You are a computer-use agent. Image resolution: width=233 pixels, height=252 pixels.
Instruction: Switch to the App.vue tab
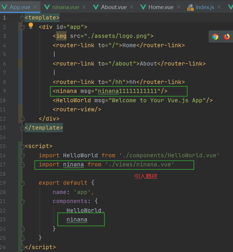coord(20,7)
